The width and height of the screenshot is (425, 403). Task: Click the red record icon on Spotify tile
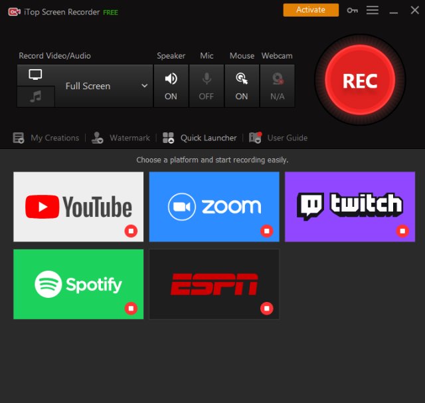point(131,309)
